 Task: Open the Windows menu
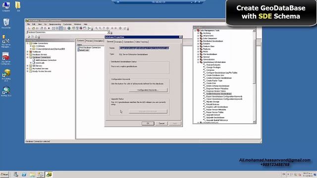coord(77,24)
